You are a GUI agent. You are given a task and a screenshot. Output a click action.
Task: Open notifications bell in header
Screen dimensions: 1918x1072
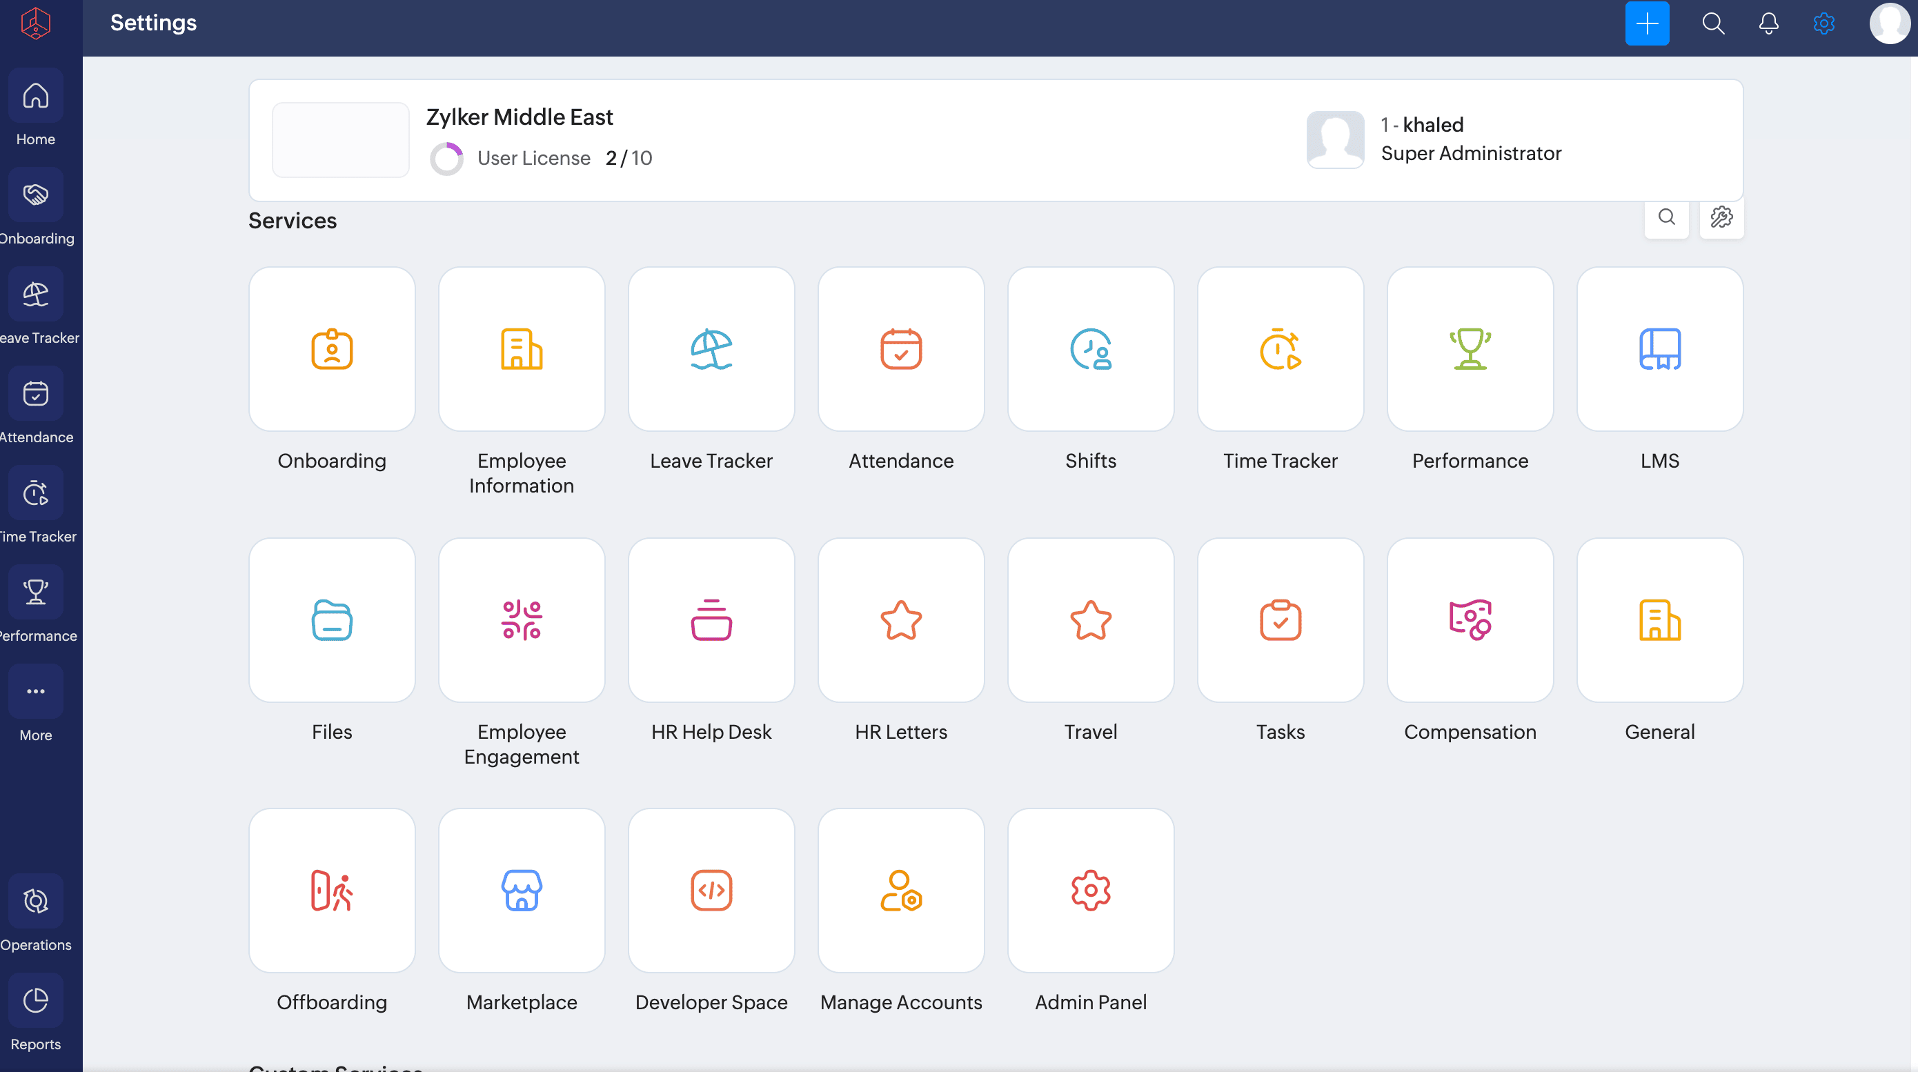[x=1768, y=24]
